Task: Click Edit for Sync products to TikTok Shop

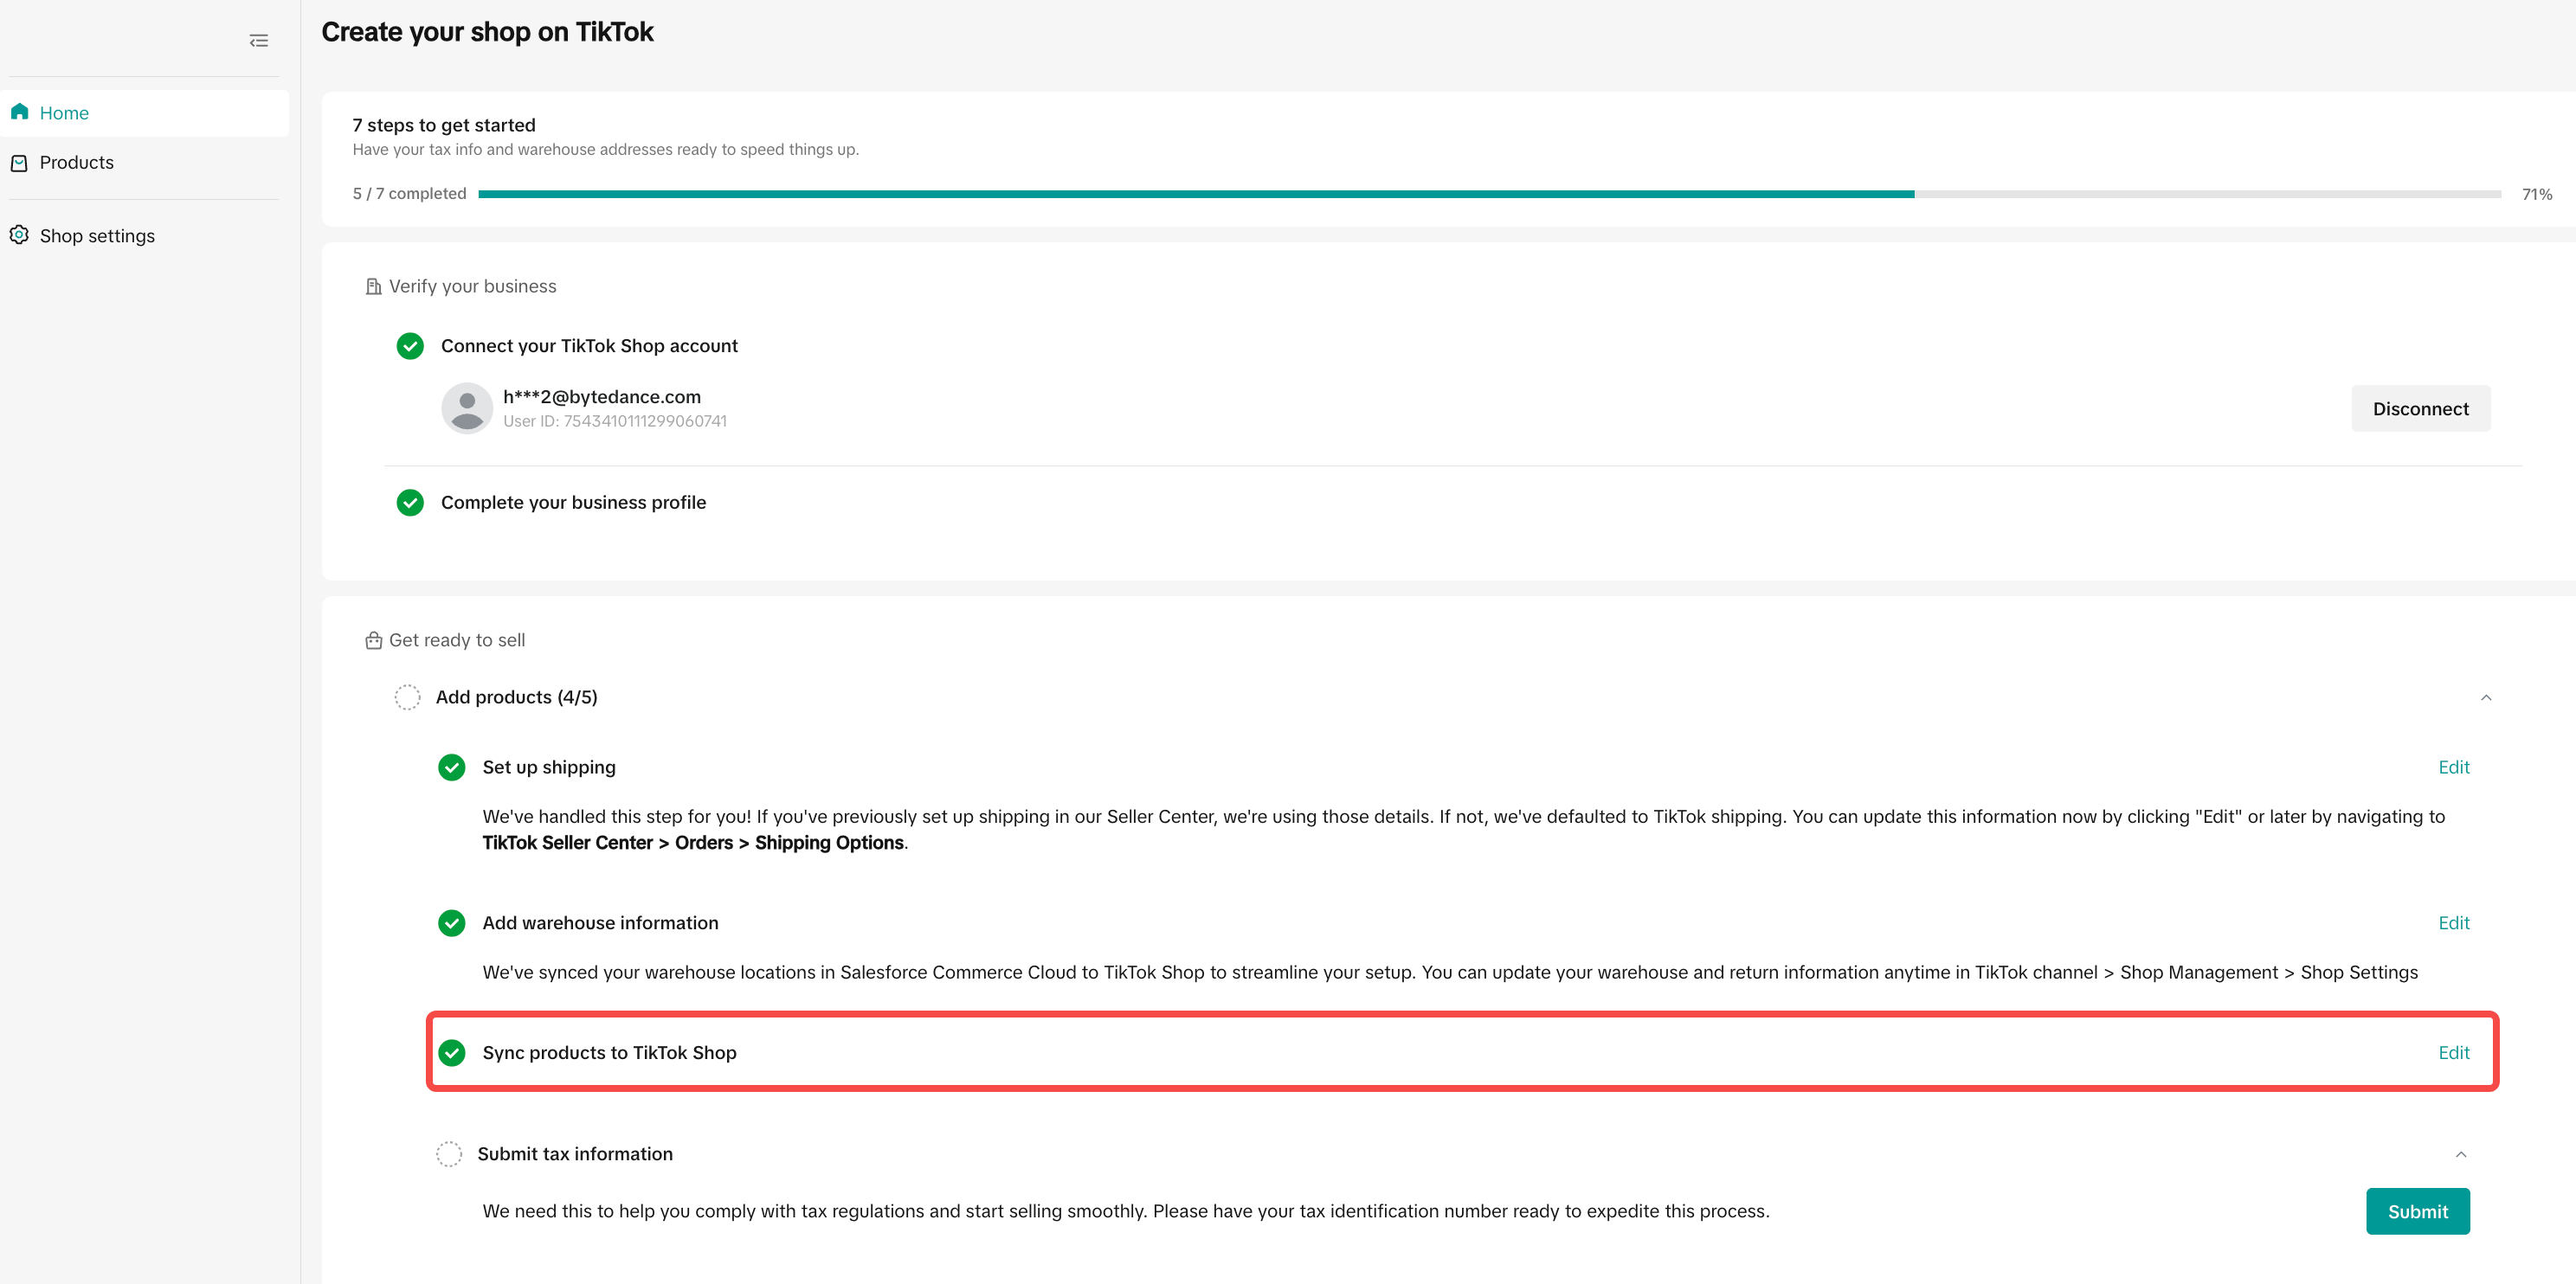Action: click(2453, 1052)
